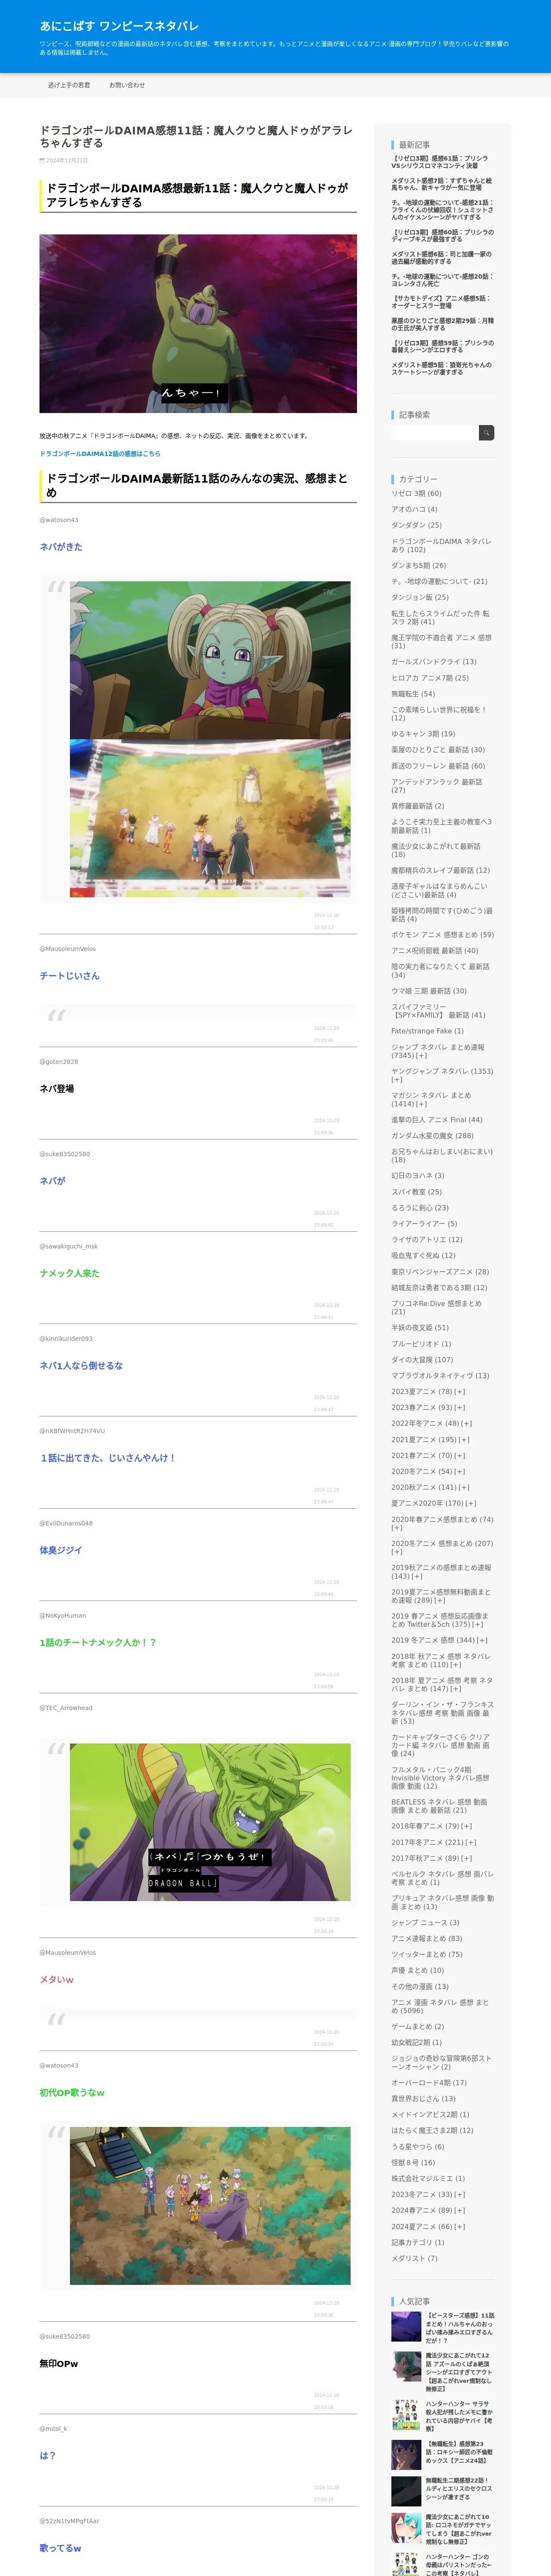This screenshot has width=551, height=2576.
Task: Open the 無職転生二期感想22話 popular post thumbnail
Action: pyautogui.click(x=406, y=2491)
